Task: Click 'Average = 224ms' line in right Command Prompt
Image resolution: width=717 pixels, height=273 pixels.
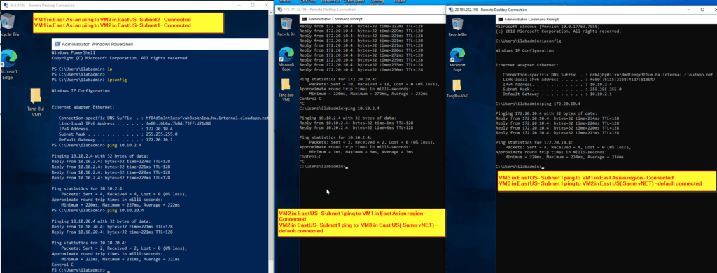Action: coord(564,156)
